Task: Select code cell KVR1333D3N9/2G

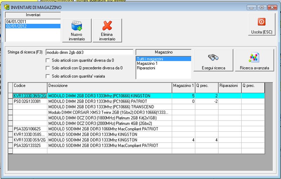Action: (x=30, y=96)
